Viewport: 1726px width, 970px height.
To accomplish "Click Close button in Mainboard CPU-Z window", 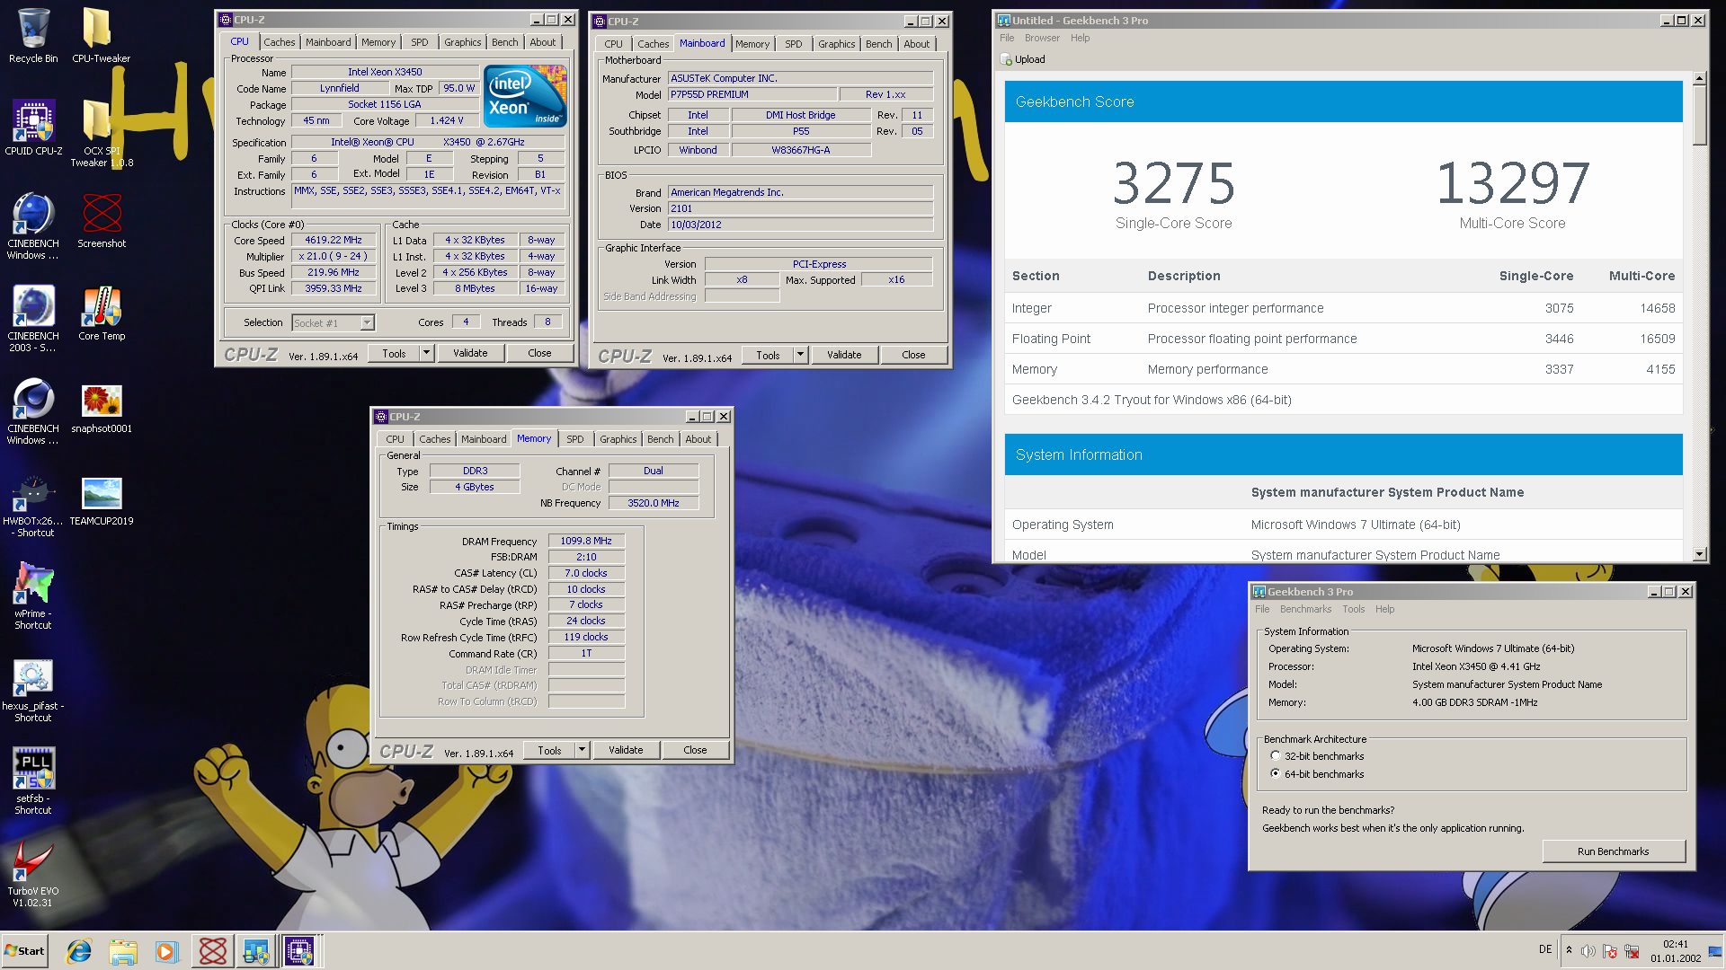I will pos(913,355).
